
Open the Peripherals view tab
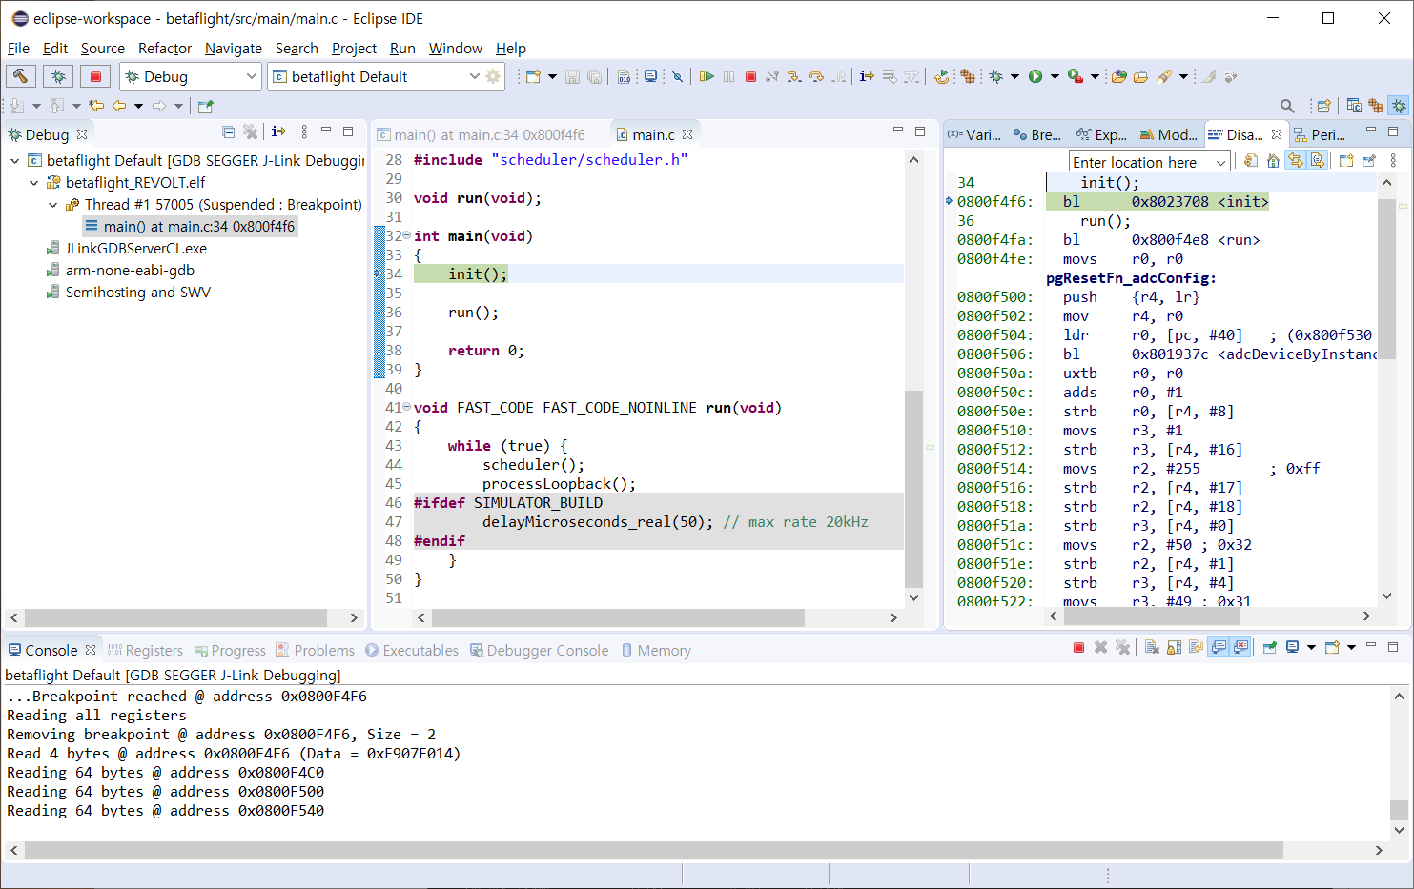tap(1321, 135)
